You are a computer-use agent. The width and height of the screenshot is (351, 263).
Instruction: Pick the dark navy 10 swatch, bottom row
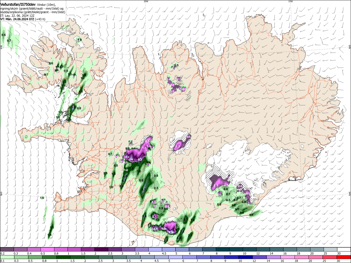(245, 257)
